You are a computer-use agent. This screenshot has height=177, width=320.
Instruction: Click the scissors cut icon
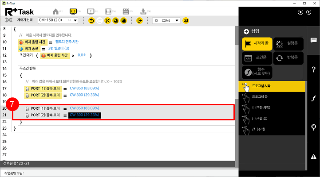tap(107, 20)
